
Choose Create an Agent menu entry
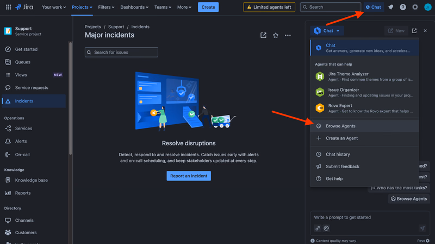[364, 138]
